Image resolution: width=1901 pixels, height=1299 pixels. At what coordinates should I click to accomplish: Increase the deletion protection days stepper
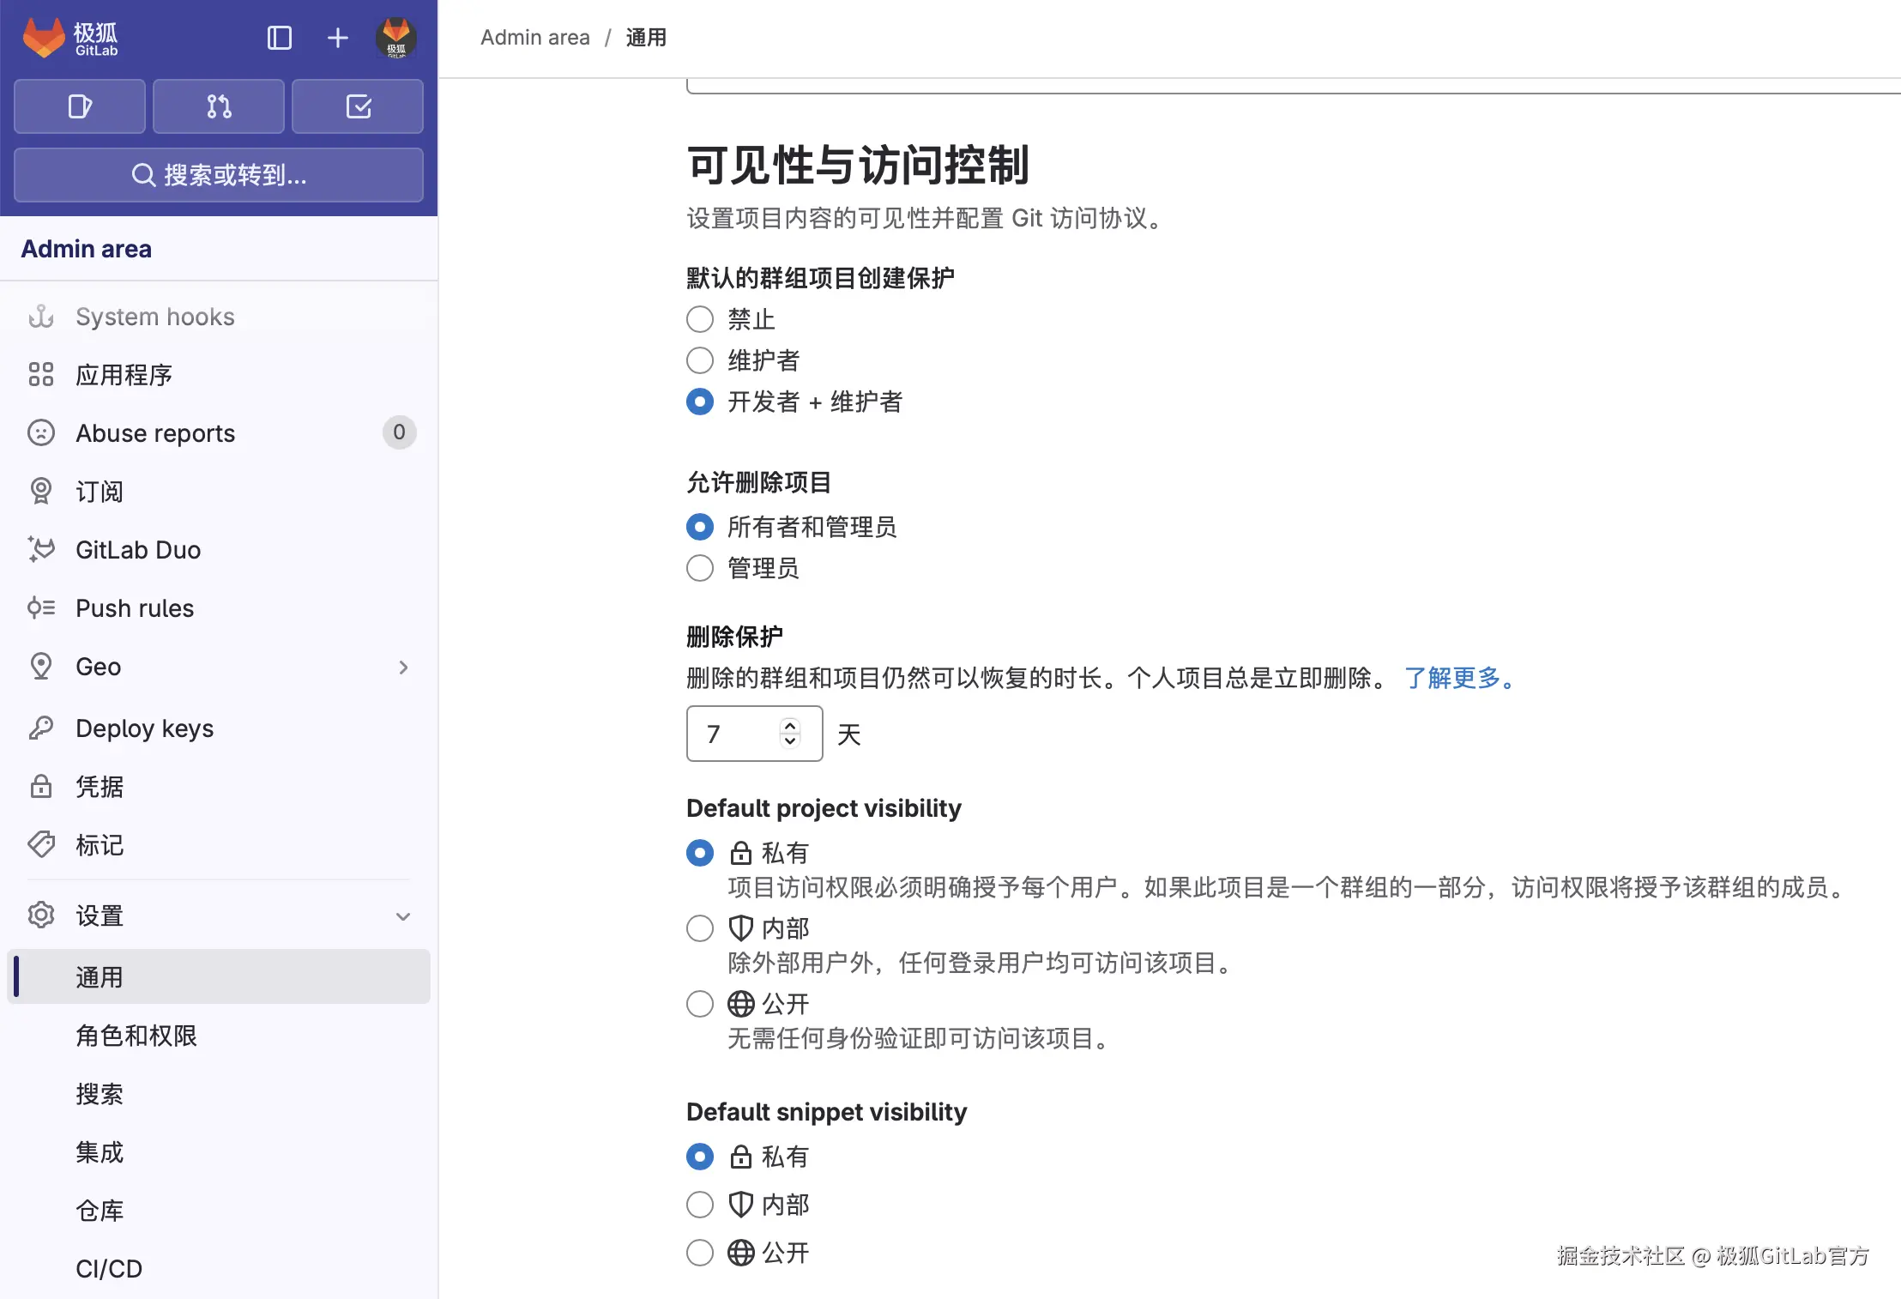coord(790,726)
